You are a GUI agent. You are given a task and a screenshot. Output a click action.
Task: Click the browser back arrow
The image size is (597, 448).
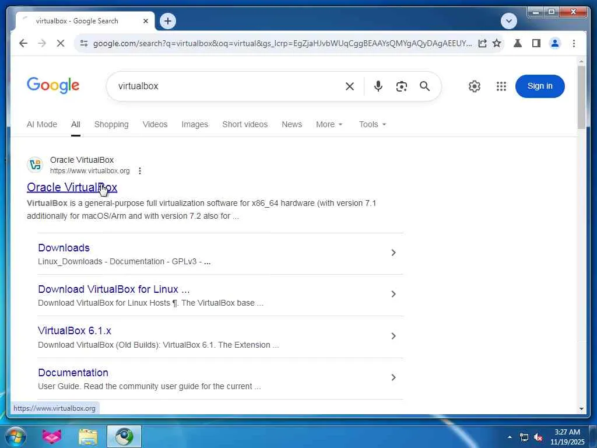23,43
